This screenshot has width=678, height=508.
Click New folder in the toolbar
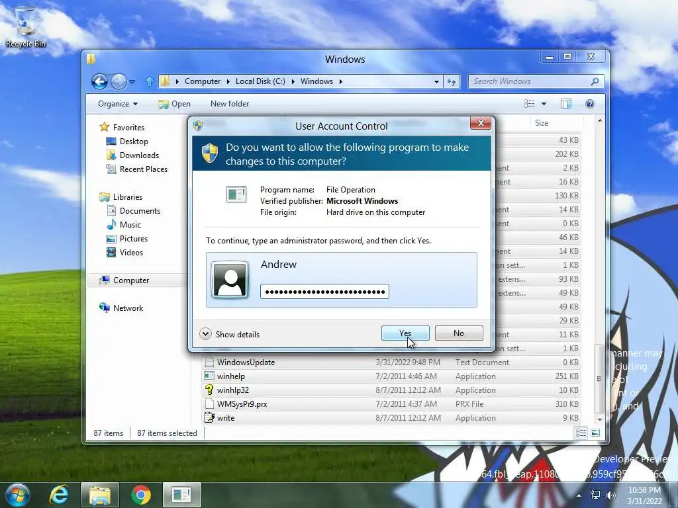pyautogui.click(x=230, y=104)
